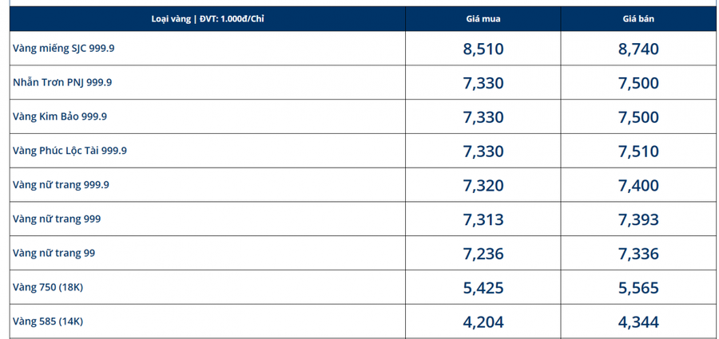Click buy price 7,236 for nữ trang 99
The image size is (719, 339).
[x=483, y=254]
